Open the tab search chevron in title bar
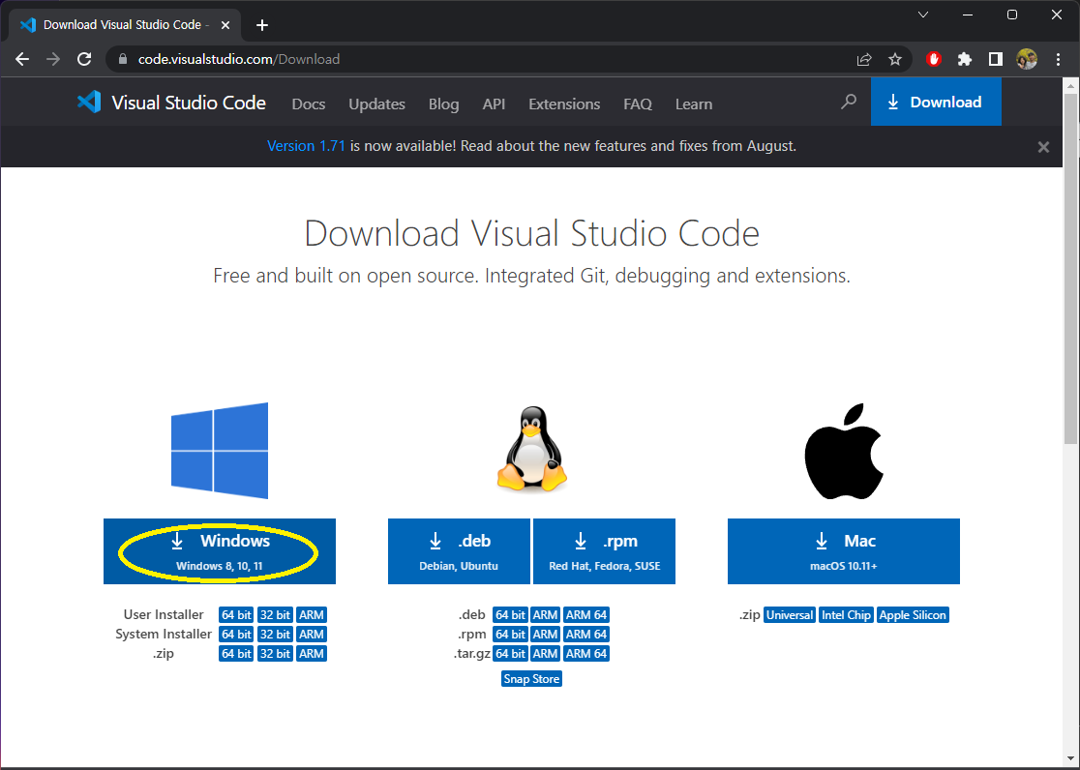The image size is (1080, 770). click(923, 15)
